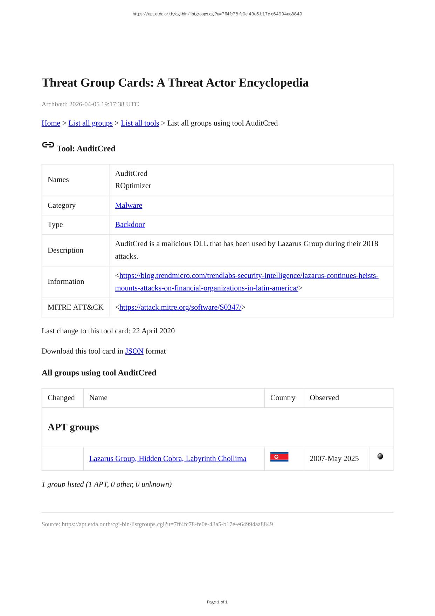Open the Lazarus Group, Hidden Cobra link
435x616 pixels.
coord(167,459)
